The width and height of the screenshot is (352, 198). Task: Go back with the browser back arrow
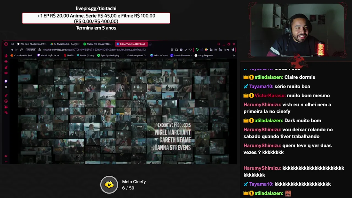(x=12, y=50)
